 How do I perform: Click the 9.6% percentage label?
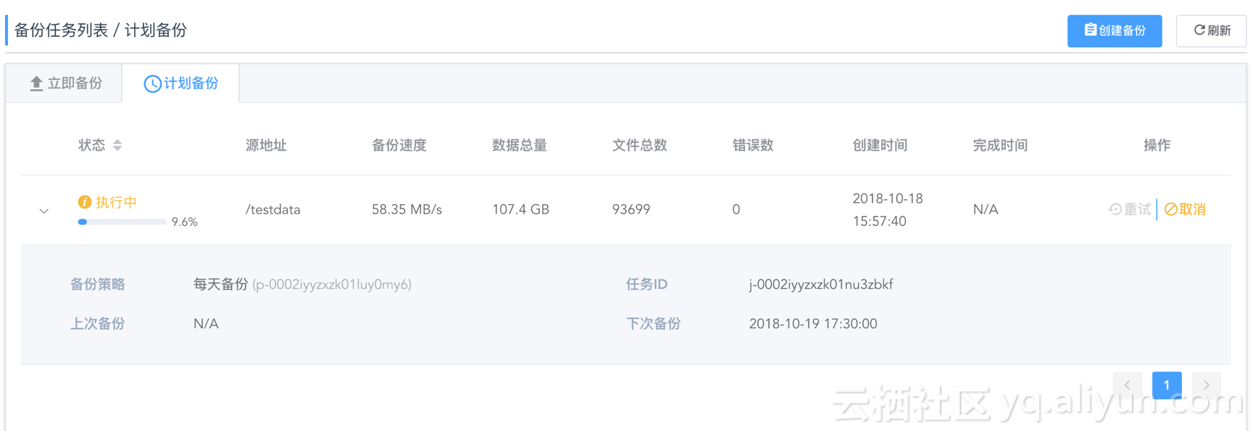185,222
